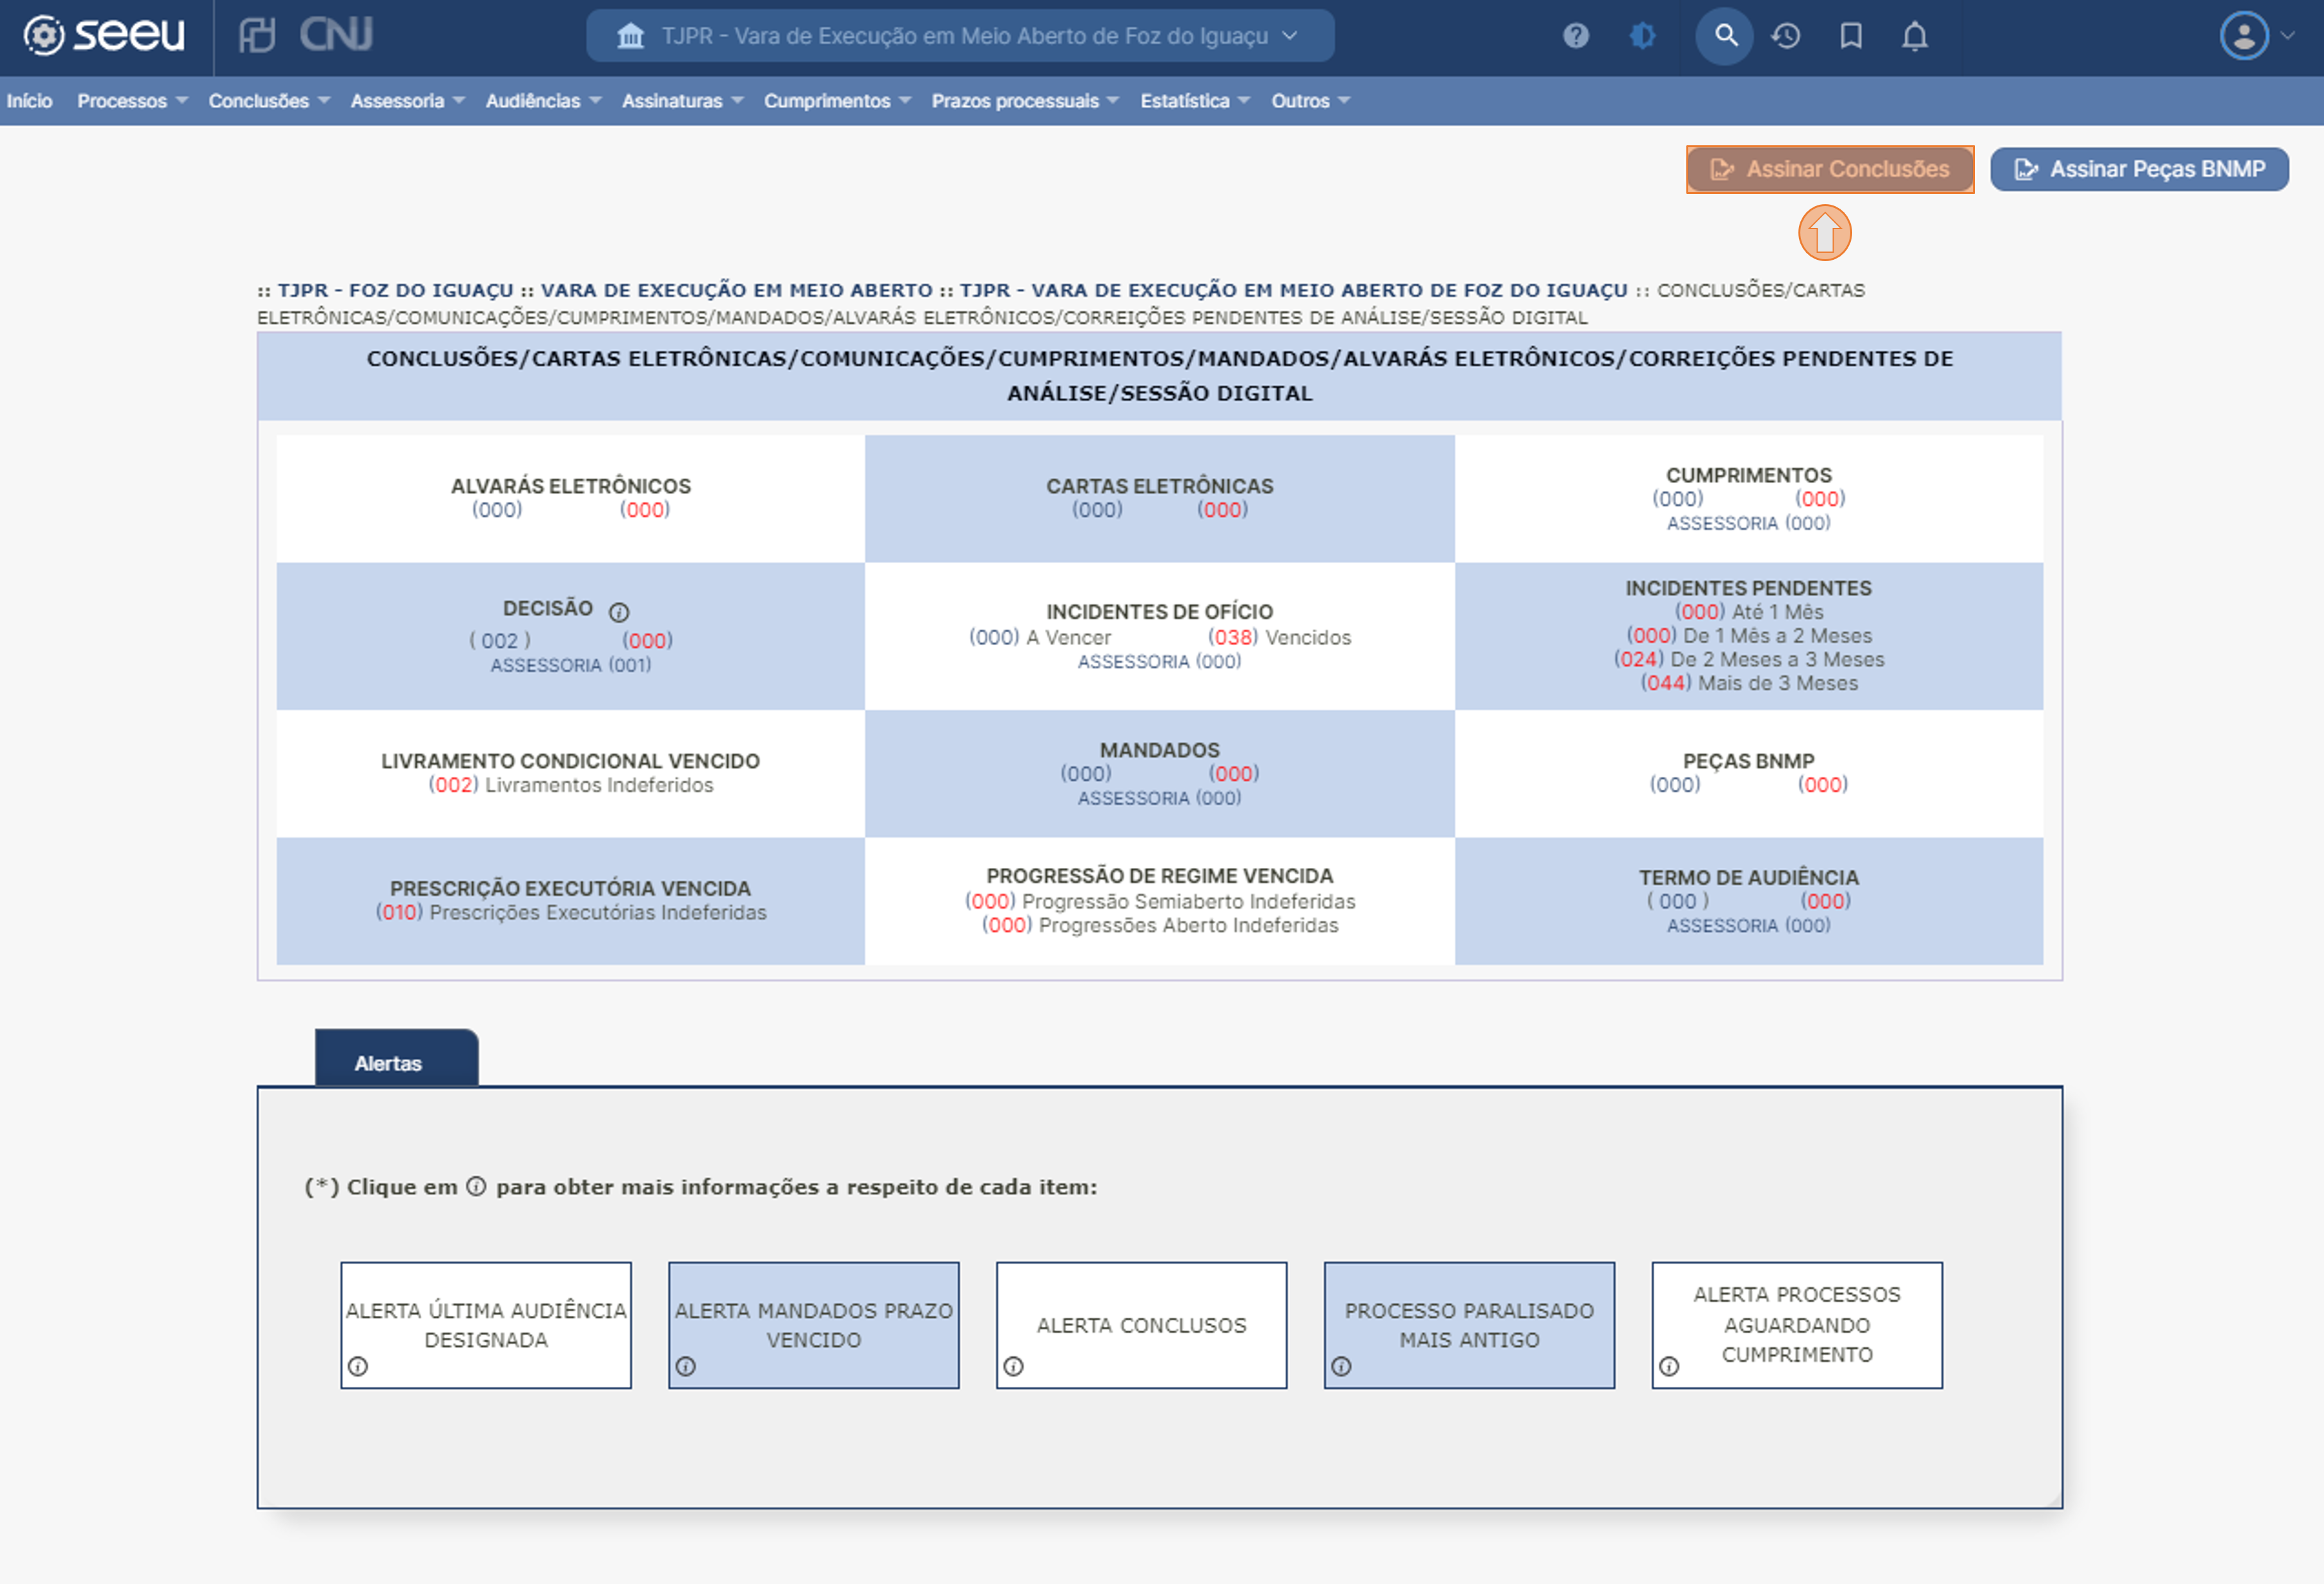Open the court selector dropdown
Image resolution: width=2324 pixels, height=1584 pixels.
(x=960, y=36)
